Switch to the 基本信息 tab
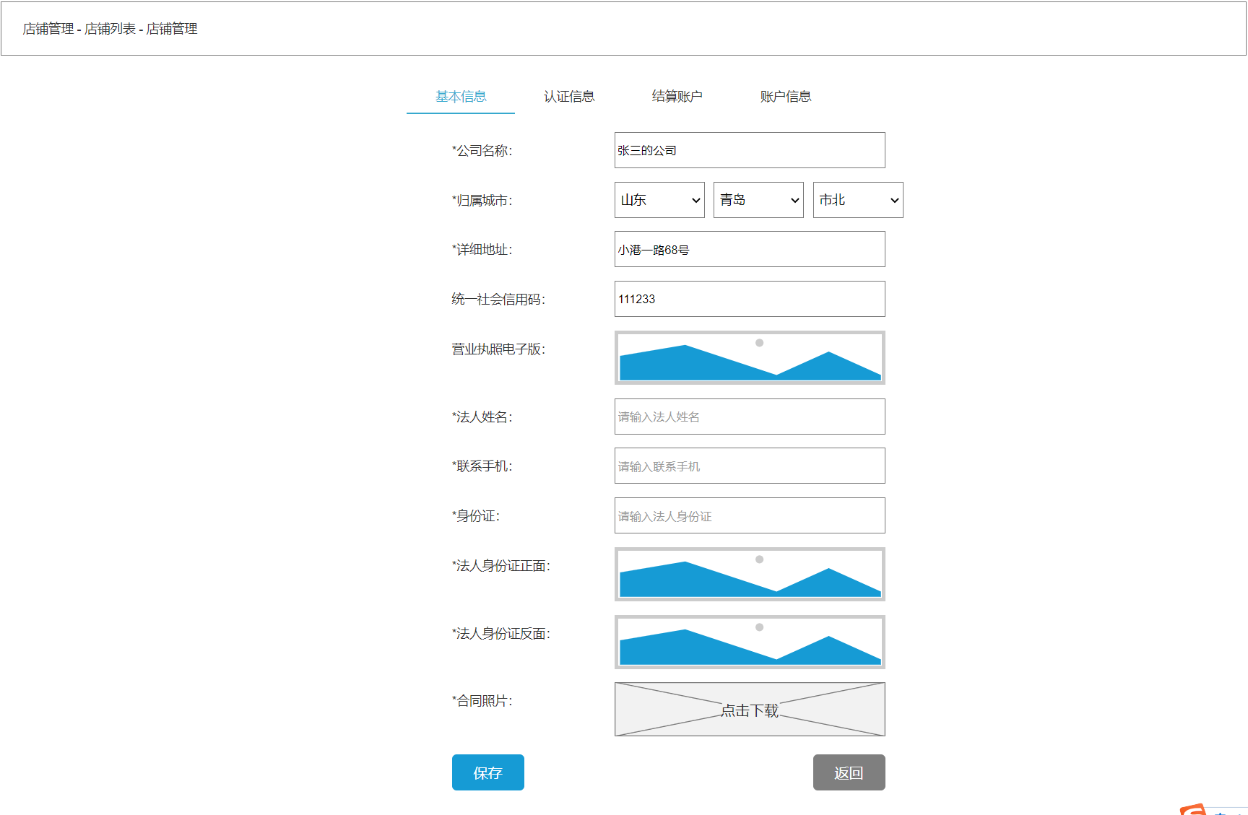 click(x=461, y=97)
